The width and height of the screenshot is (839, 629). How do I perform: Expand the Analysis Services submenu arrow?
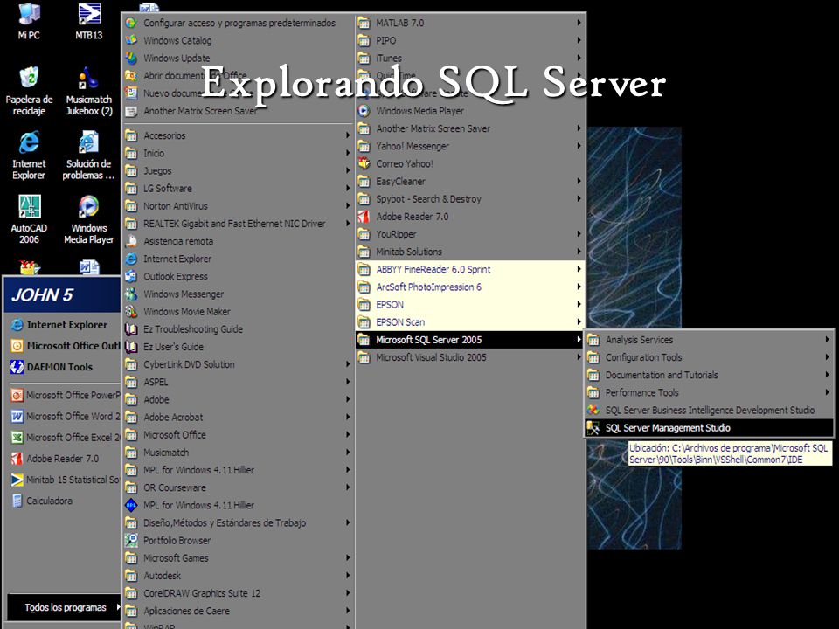(x=827, y=340)
